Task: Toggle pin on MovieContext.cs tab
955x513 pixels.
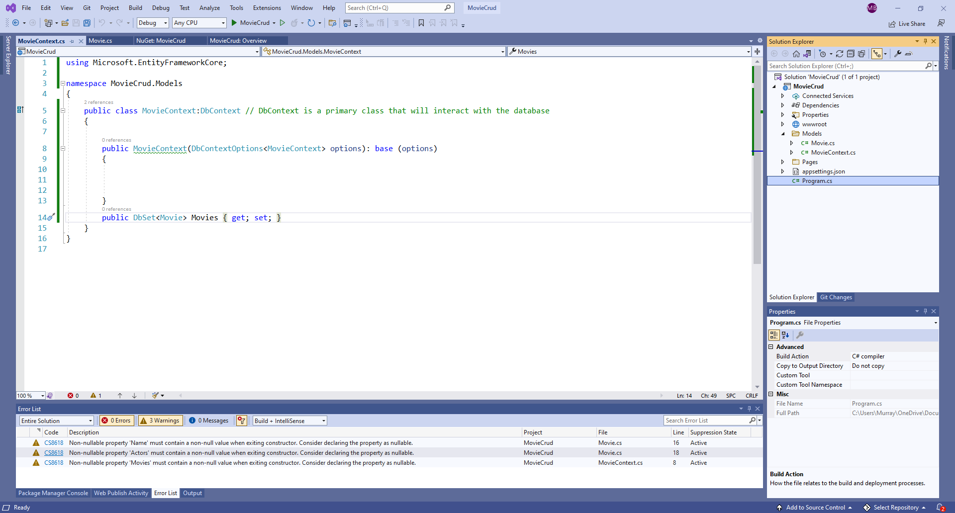Action: coord(72,41)
